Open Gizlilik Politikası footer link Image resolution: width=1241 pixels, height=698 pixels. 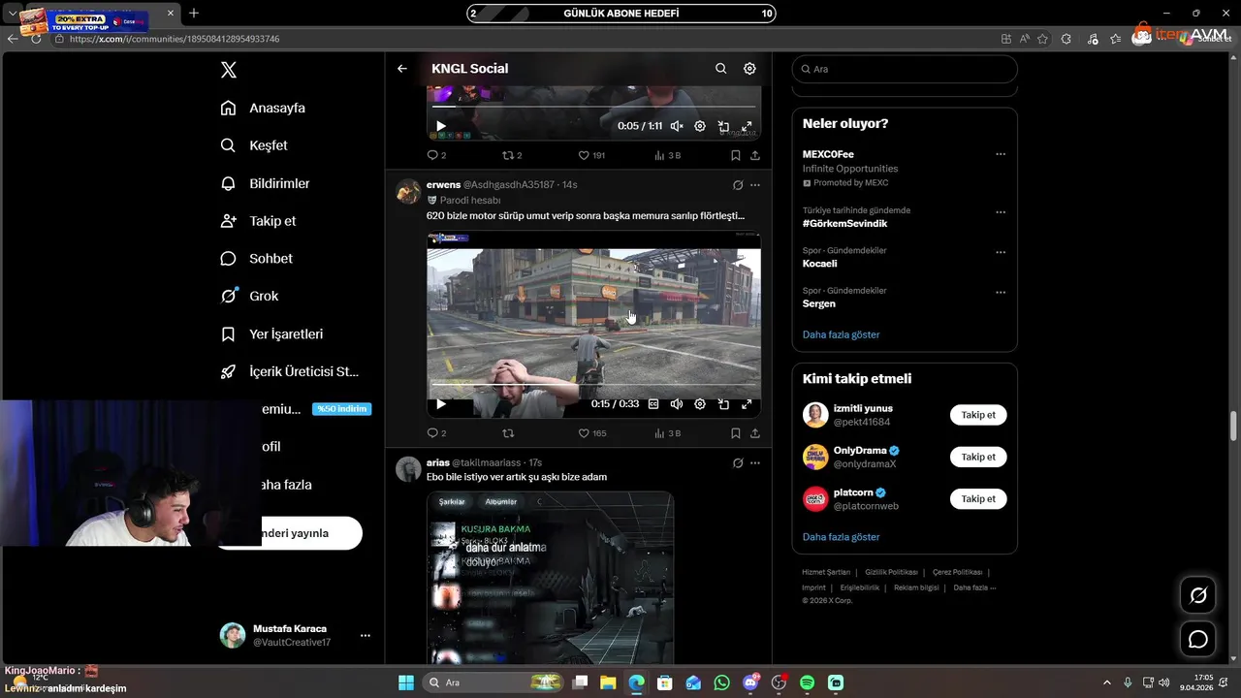[891, 572]
